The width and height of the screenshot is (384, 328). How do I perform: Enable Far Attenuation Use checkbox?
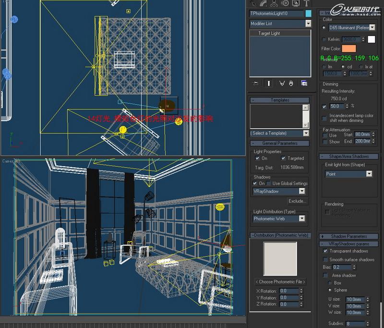[x=325, y=135]
